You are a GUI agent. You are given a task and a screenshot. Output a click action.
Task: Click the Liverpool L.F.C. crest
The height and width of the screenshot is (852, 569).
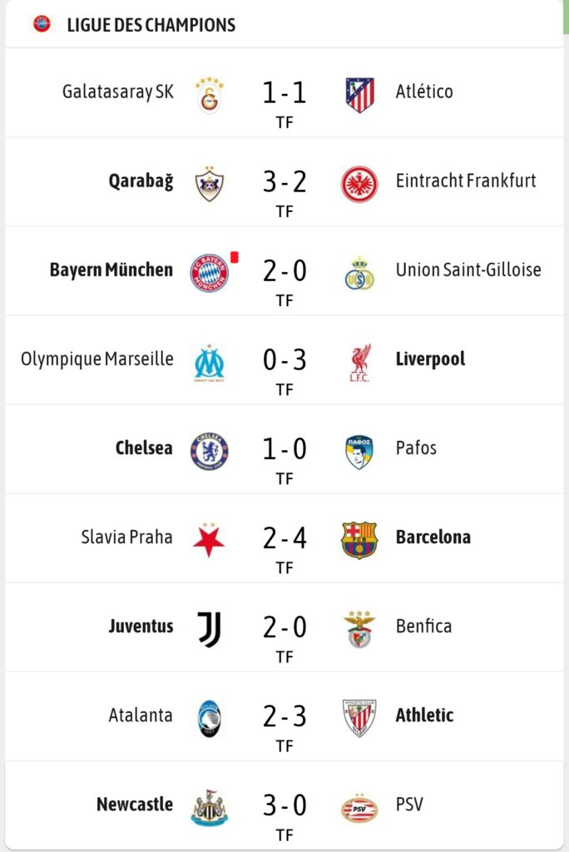coord(359,362)
